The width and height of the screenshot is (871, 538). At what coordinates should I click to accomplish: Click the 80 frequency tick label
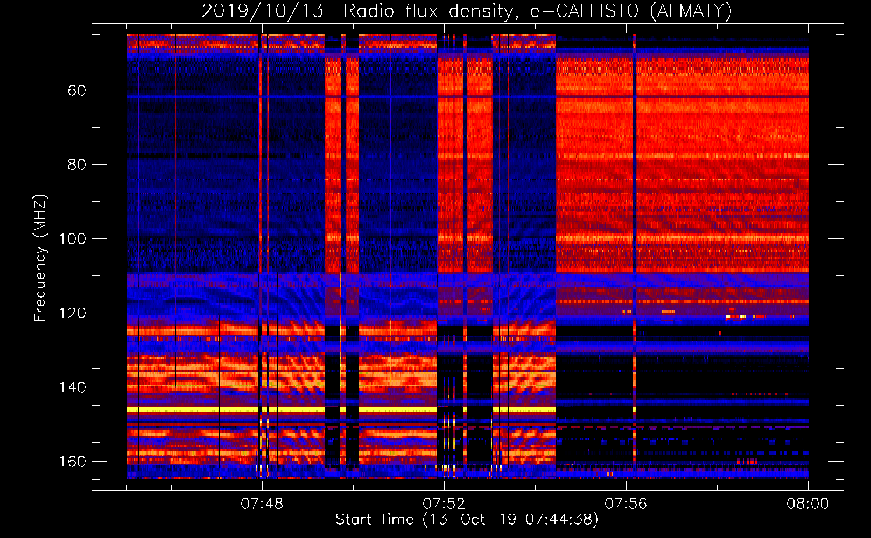coord(76,165)
